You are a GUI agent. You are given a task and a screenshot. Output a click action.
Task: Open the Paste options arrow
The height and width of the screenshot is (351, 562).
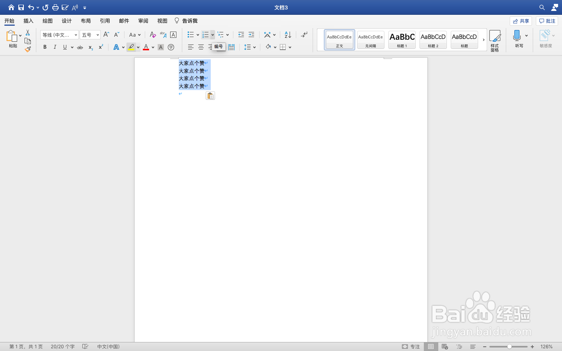pos(20,36)
